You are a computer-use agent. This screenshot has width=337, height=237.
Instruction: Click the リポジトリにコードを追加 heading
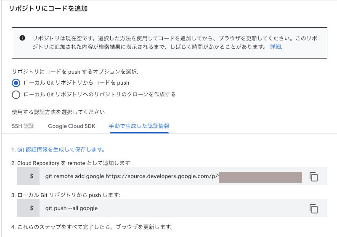click(48, 8)
